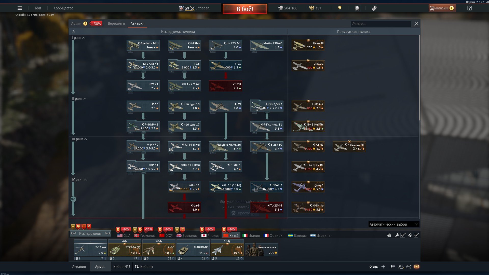Click the red В бой! button
Screen dimensions: 489x275
tap(245, 9)
